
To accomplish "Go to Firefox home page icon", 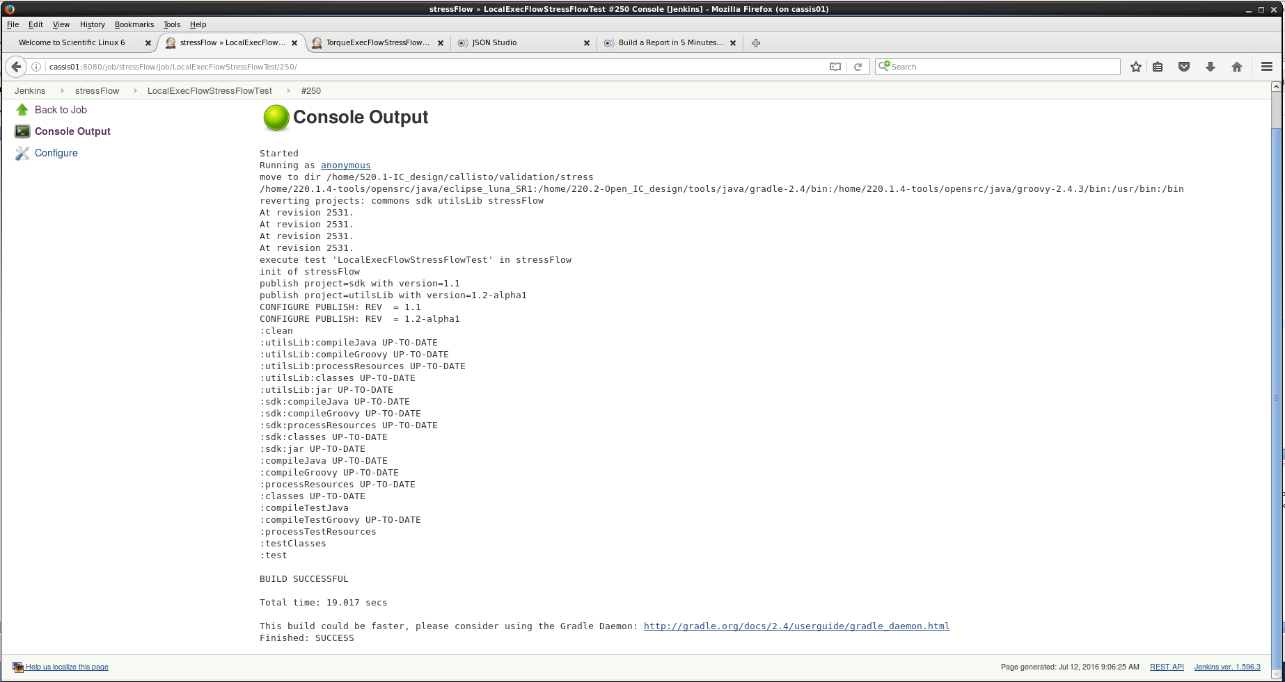I will [x=1237, y=67].
